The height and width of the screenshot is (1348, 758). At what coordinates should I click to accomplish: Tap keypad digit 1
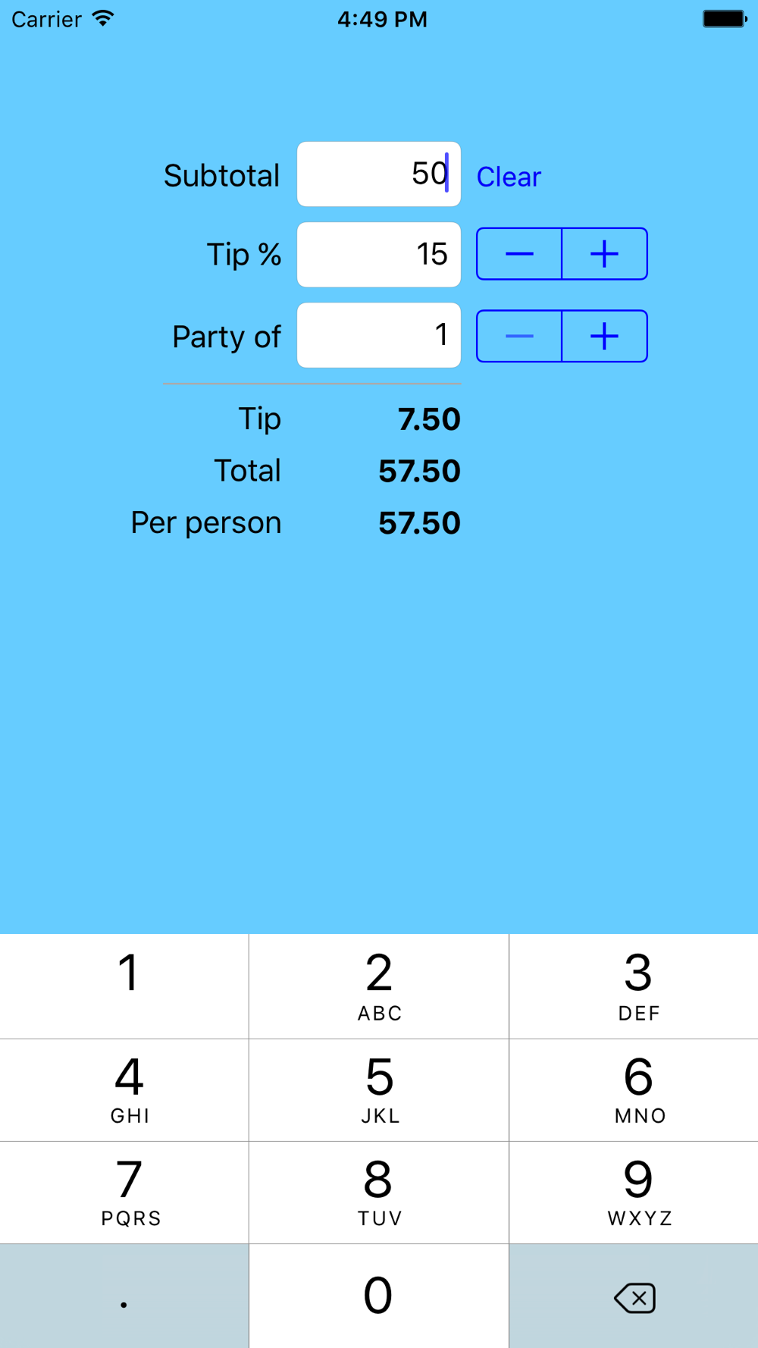[124, 986]
